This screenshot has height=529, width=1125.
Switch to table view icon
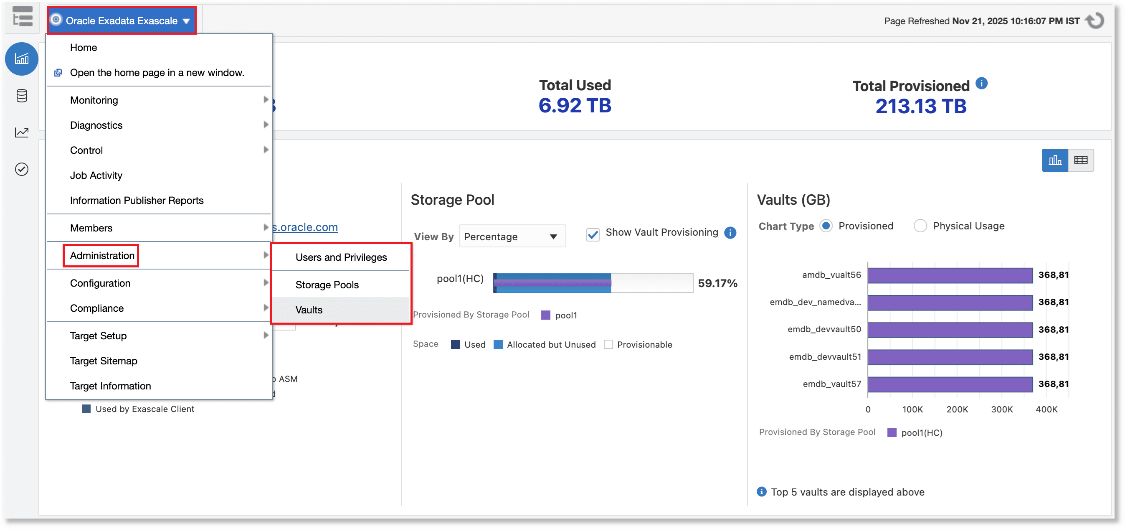pyautogui.click(x=1080, y=160)
